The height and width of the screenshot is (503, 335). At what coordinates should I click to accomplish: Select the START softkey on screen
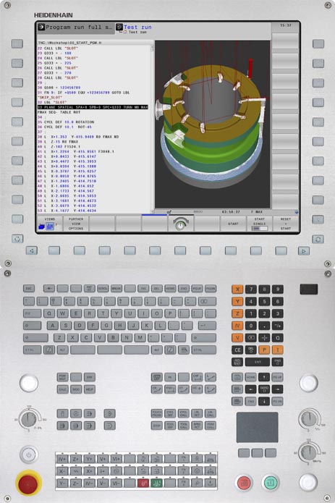tap(233, 224)
